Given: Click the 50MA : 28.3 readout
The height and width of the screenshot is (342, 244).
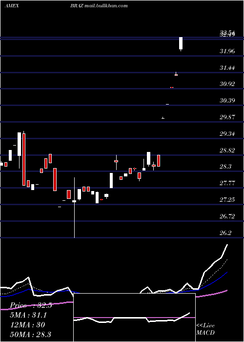Looking at the screenshot, I should [30, 334].
